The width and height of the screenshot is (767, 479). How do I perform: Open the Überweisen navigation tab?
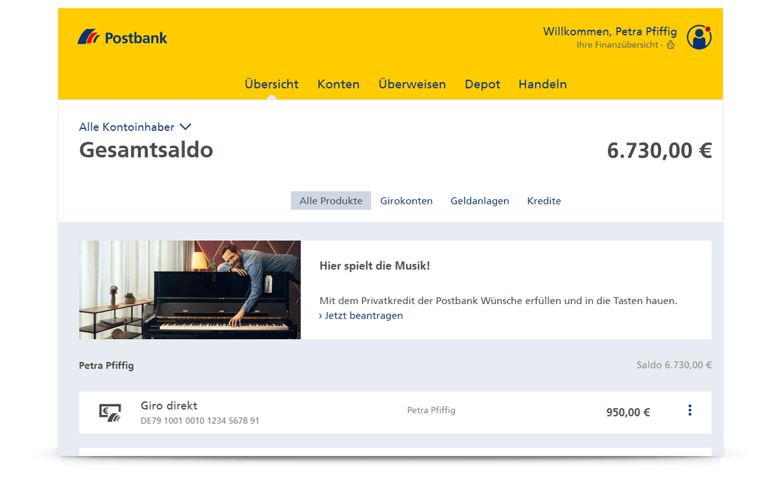(x=412, y=84)
